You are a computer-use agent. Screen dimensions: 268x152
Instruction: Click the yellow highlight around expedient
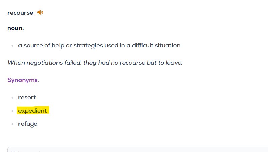(x=33, y=110)
